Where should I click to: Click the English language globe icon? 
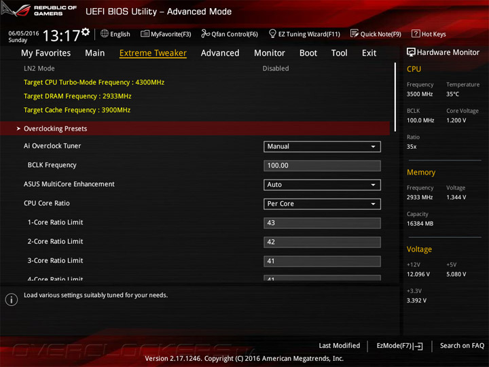[105, 33]
